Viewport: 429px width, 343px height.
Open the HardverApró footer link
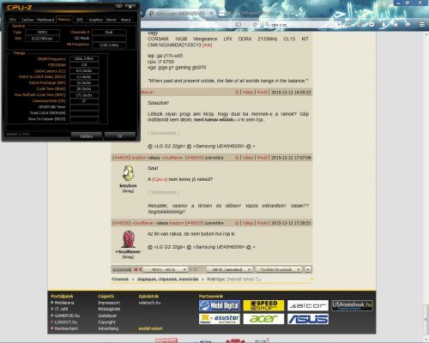click(66, 328)
